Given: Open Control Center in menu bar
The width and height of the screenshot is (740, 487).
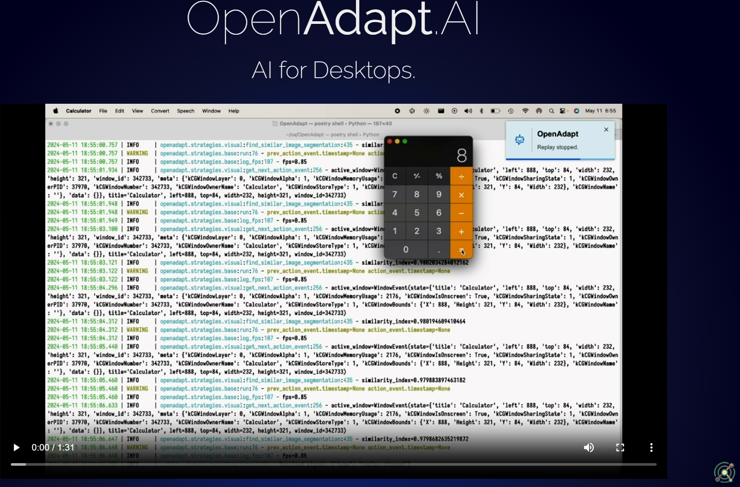Looking at the screenshot, I should click(563, 111).
